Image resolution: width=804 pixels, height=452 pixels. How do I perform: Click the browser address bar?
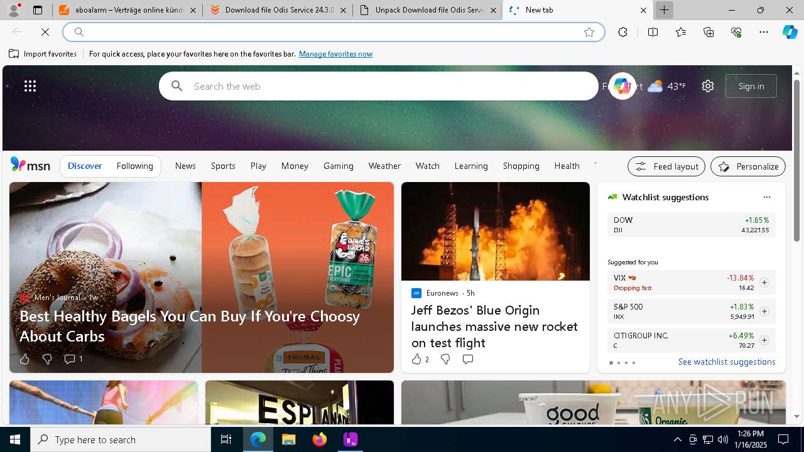point(333,32)
